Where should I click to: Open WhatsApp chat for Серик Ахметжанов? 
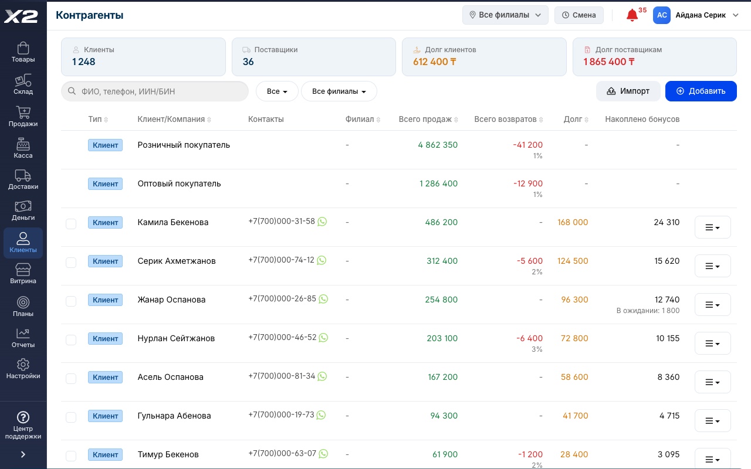(322, 260)
